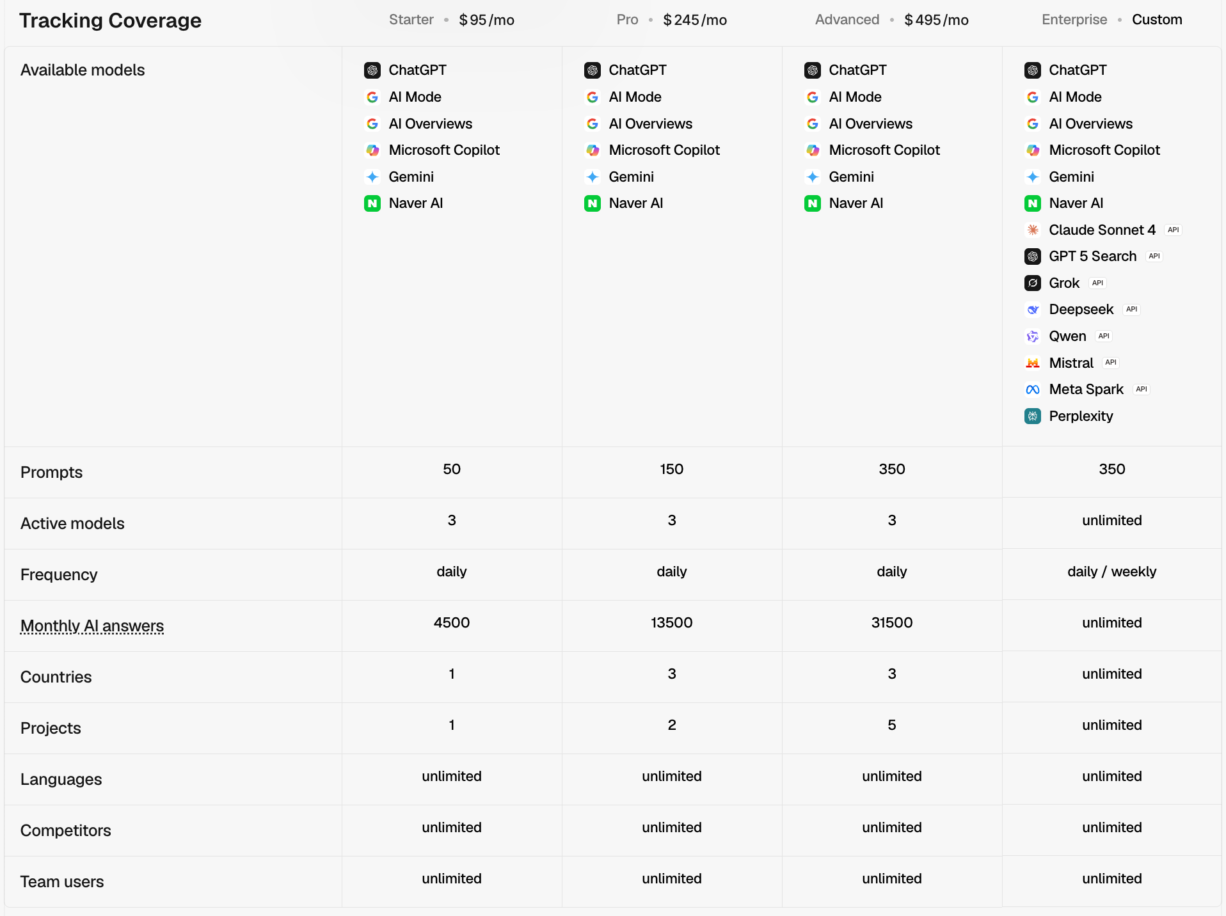Select the Starter $95/mo plan header

tap(452, 20)
